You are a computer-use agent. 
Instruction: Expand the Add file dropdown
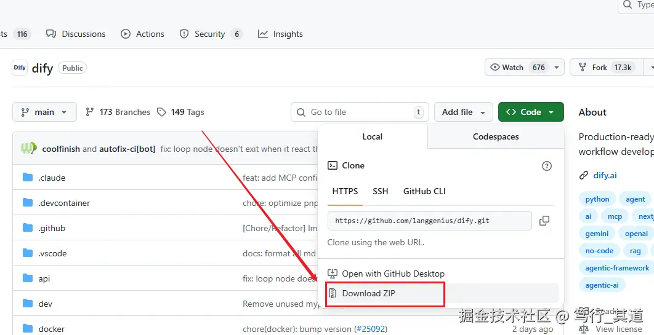(463, 112)
